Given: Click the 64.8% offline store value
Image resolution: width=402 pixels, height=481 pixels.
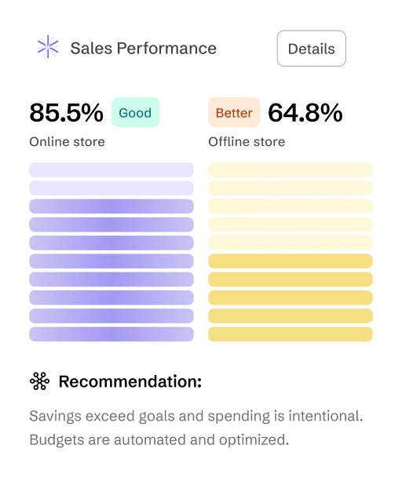Looking at the screenshot, I should (x=305, y=112).
